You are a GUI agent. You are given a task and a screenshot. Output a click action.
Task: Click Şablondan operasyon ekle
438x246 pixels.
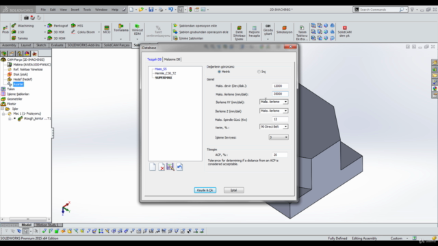click(195, 26)
